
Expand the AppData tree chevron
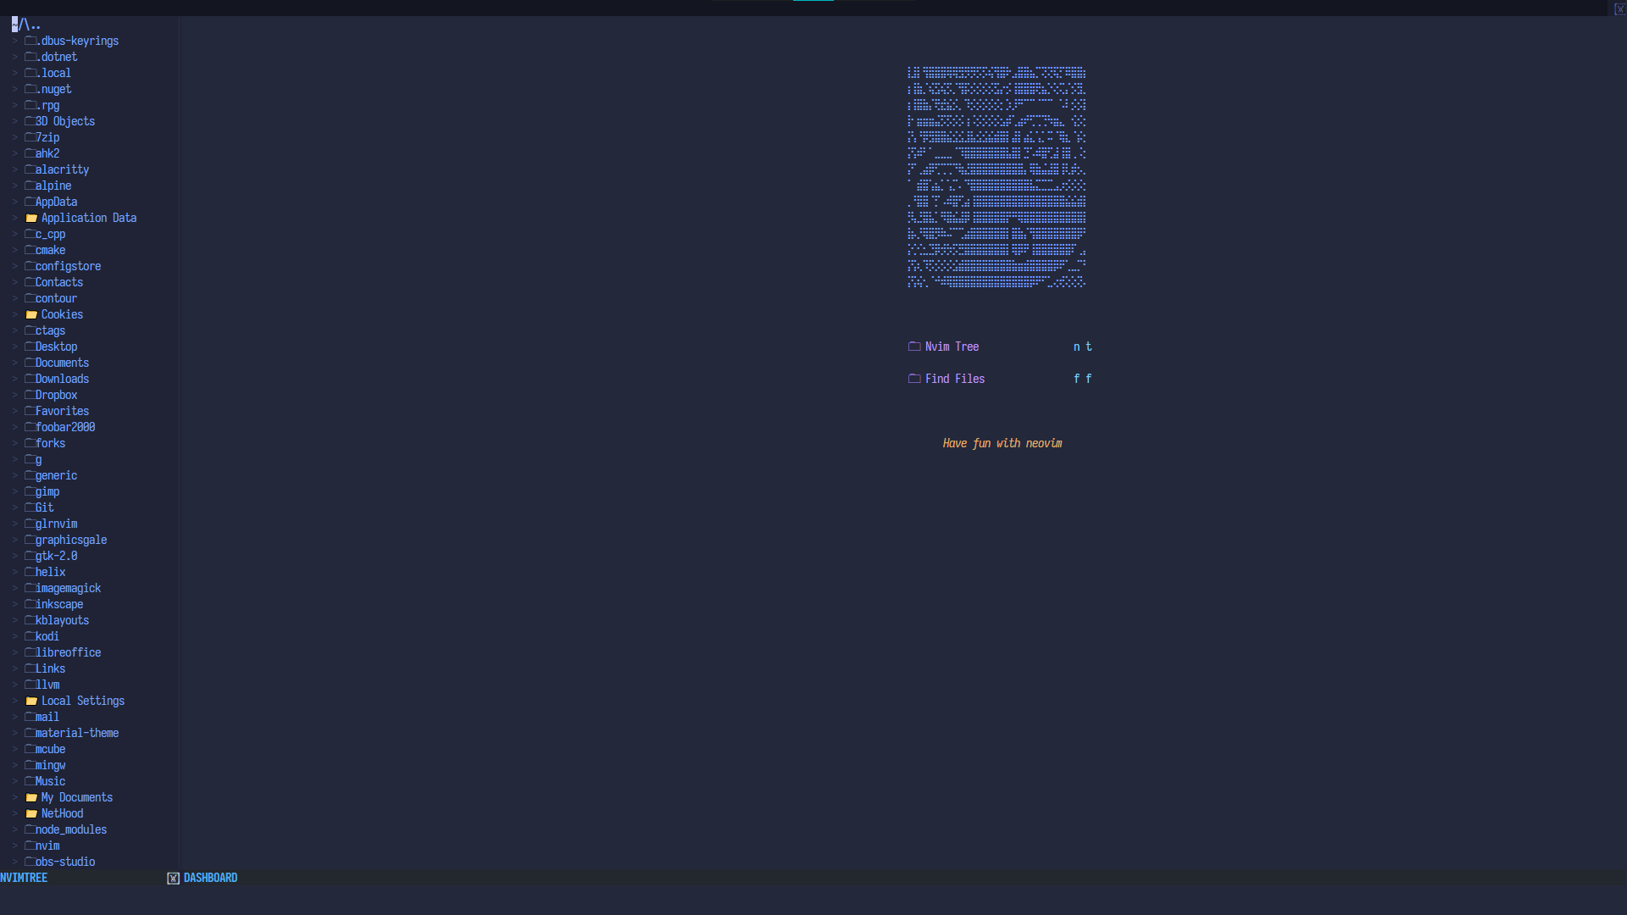point(14,202)
